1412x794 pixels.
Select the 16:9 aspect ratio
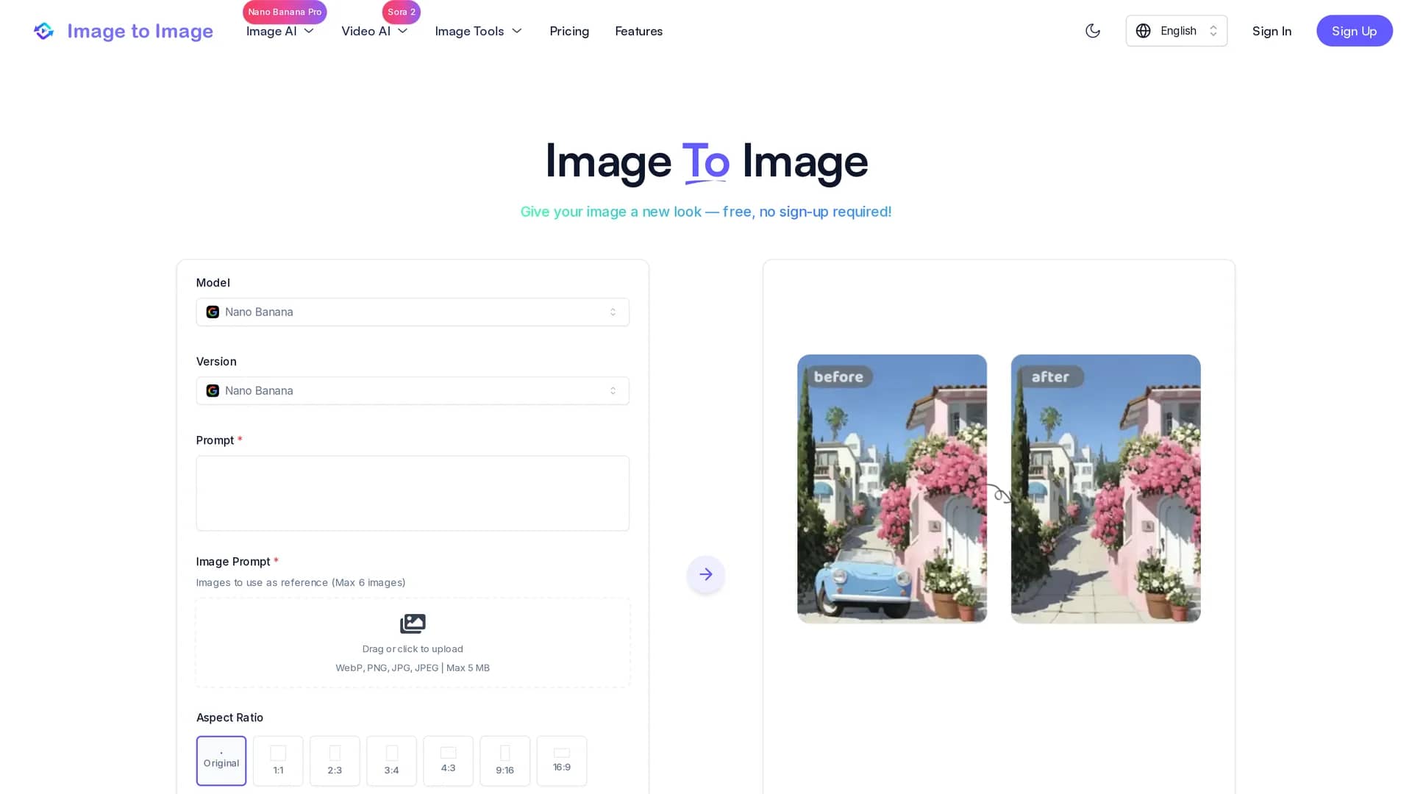click(x=562, y=761)
